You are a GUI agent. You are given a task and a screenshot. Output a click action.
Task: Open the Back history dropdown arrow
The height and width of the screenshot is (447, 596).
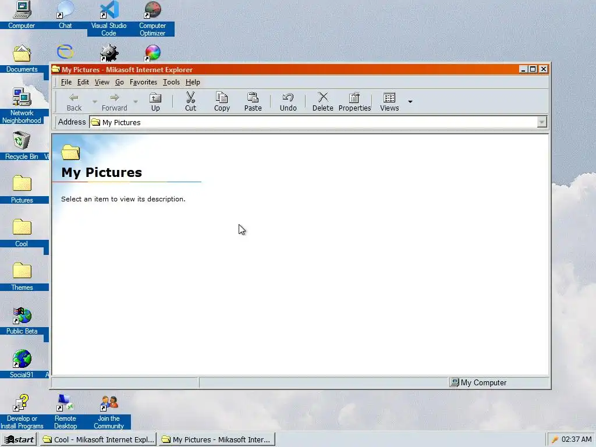coord(95,102)
